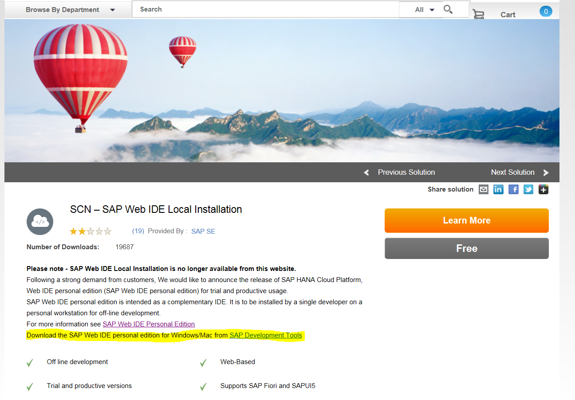Share solution on Facebook

pos(513,189)
